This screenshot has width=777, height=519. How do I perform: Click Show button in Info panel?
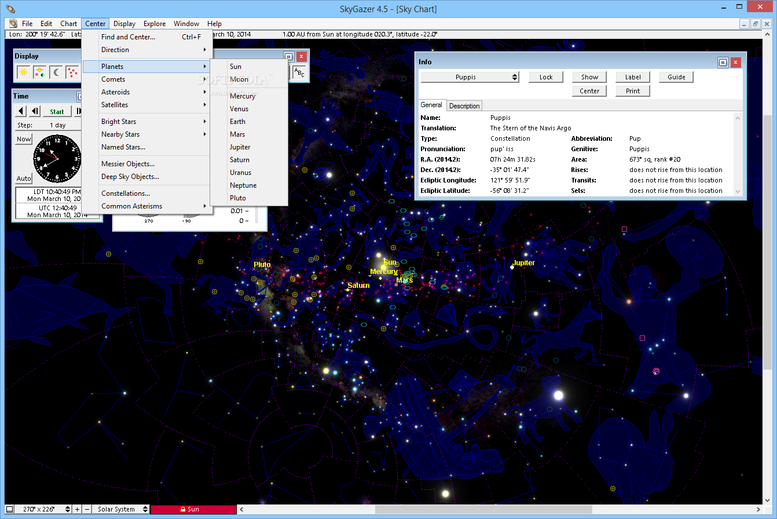coord(589,77)
